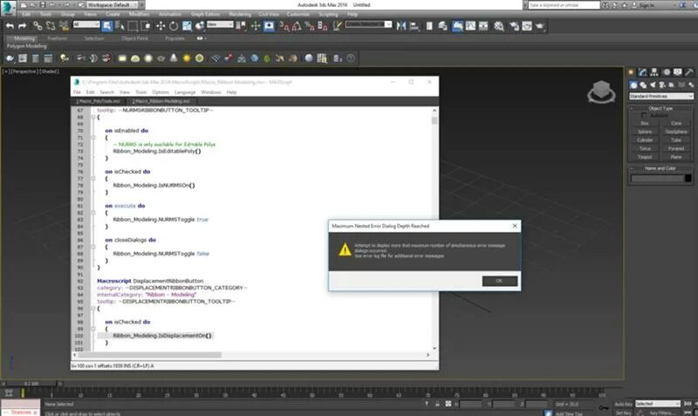Open Render Setup icon
Viewport: 698px width, 416px height.
pyautogui.click(x=514, y=26)
